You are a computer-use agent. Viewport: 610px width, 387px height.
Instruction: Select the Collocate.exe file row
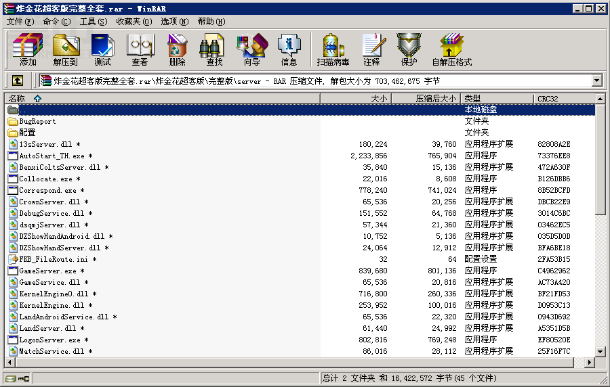300,179
